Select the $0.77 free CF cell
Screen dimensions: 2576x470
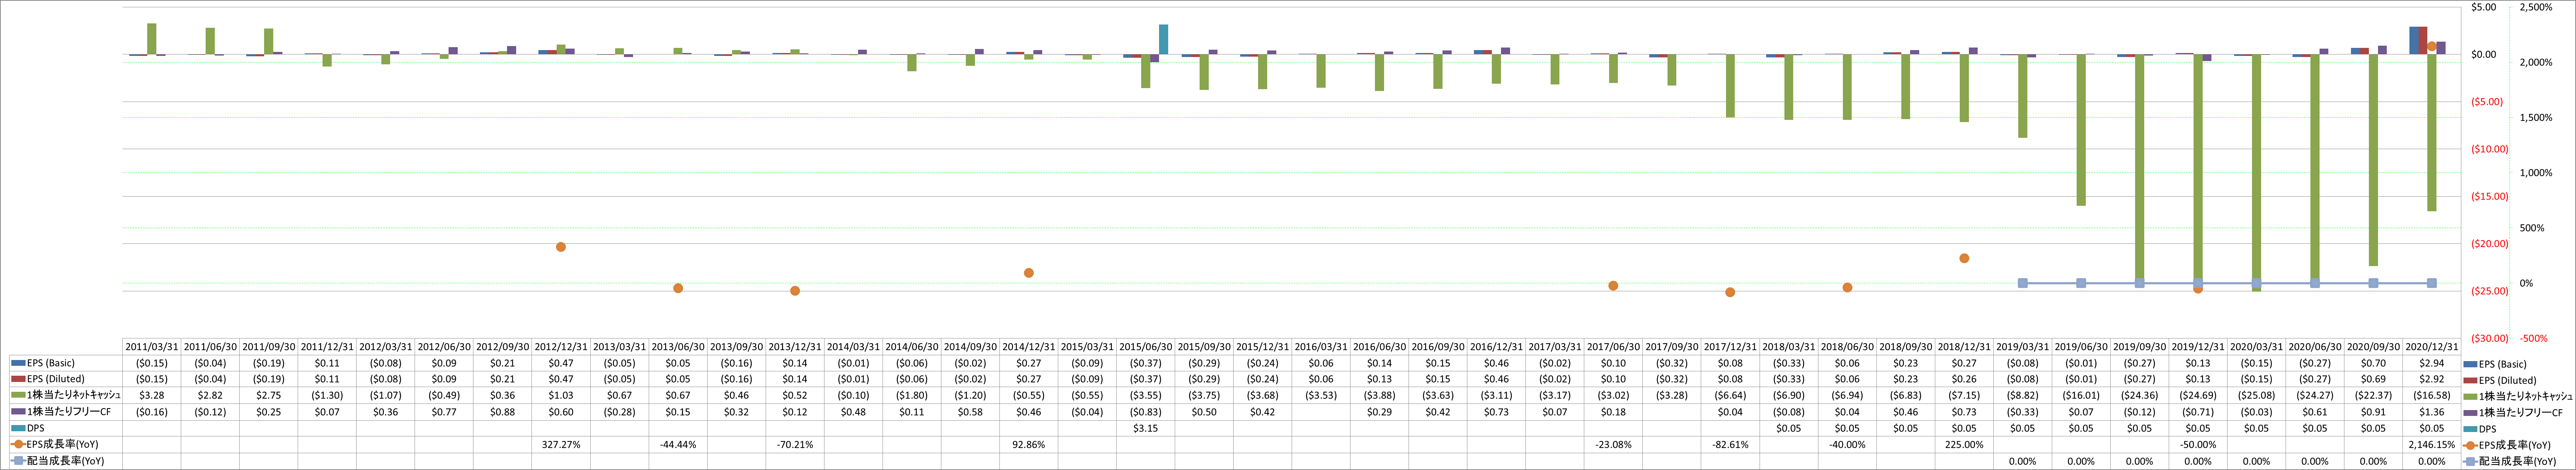pos(444,412)
